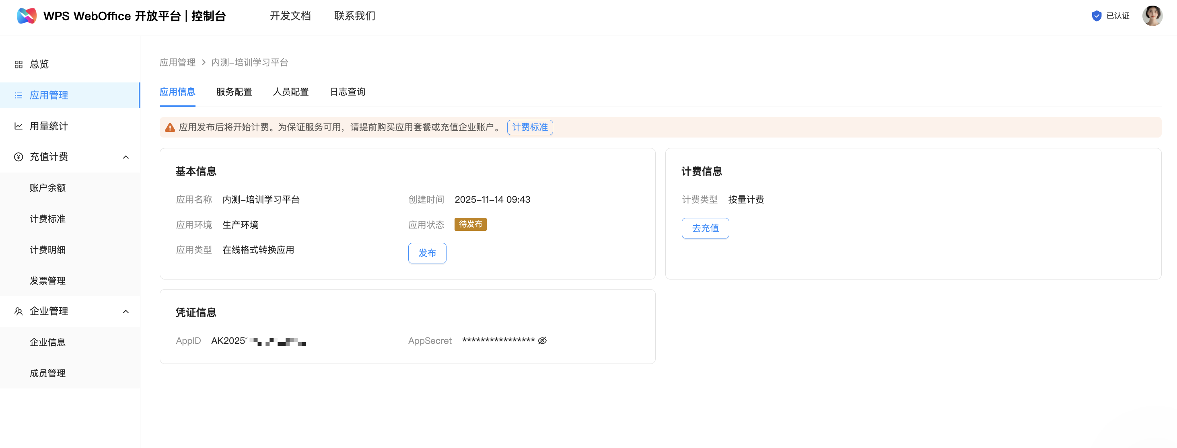Open 用量统计 via its chart icon
The height and width of the screenshot is (448, 1177).
click(x=18, y=126)
